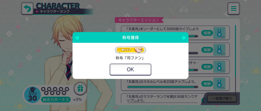
Task: Click the 総合力ボーナス label
Action: (x=56, y=100)
